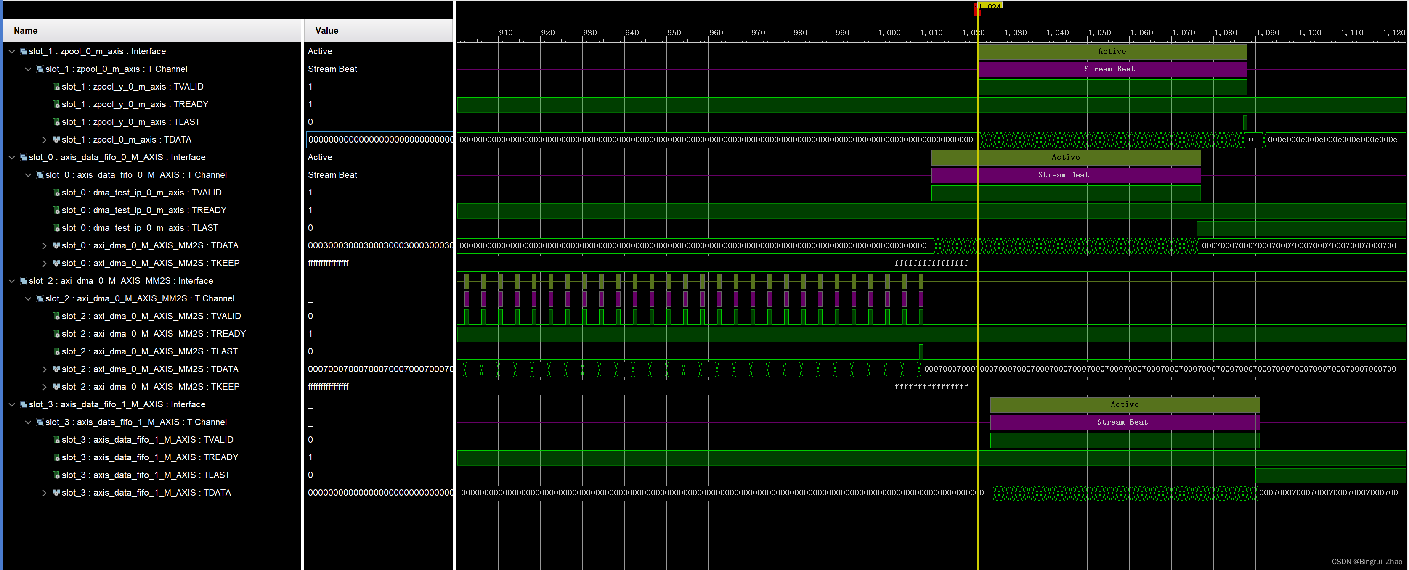Click the slot_0 TKEEP bus icon
The height and width of the screenshot is (570, 1409).
pyautogui.click(x=56, y=264)
